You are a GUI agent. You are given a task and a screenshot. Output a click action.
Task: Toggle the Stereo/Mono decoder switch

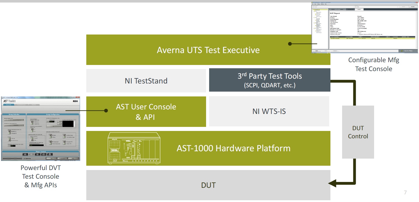(50, 136)
